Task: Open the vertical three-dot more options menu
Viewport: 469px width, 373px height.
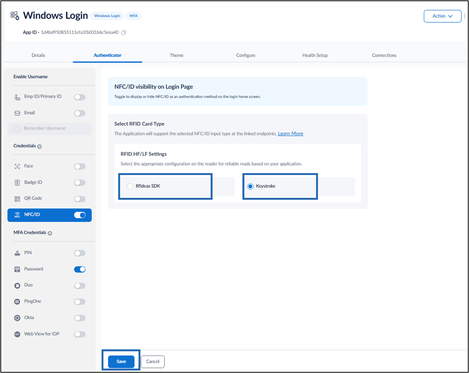Action: click(464, 16)
